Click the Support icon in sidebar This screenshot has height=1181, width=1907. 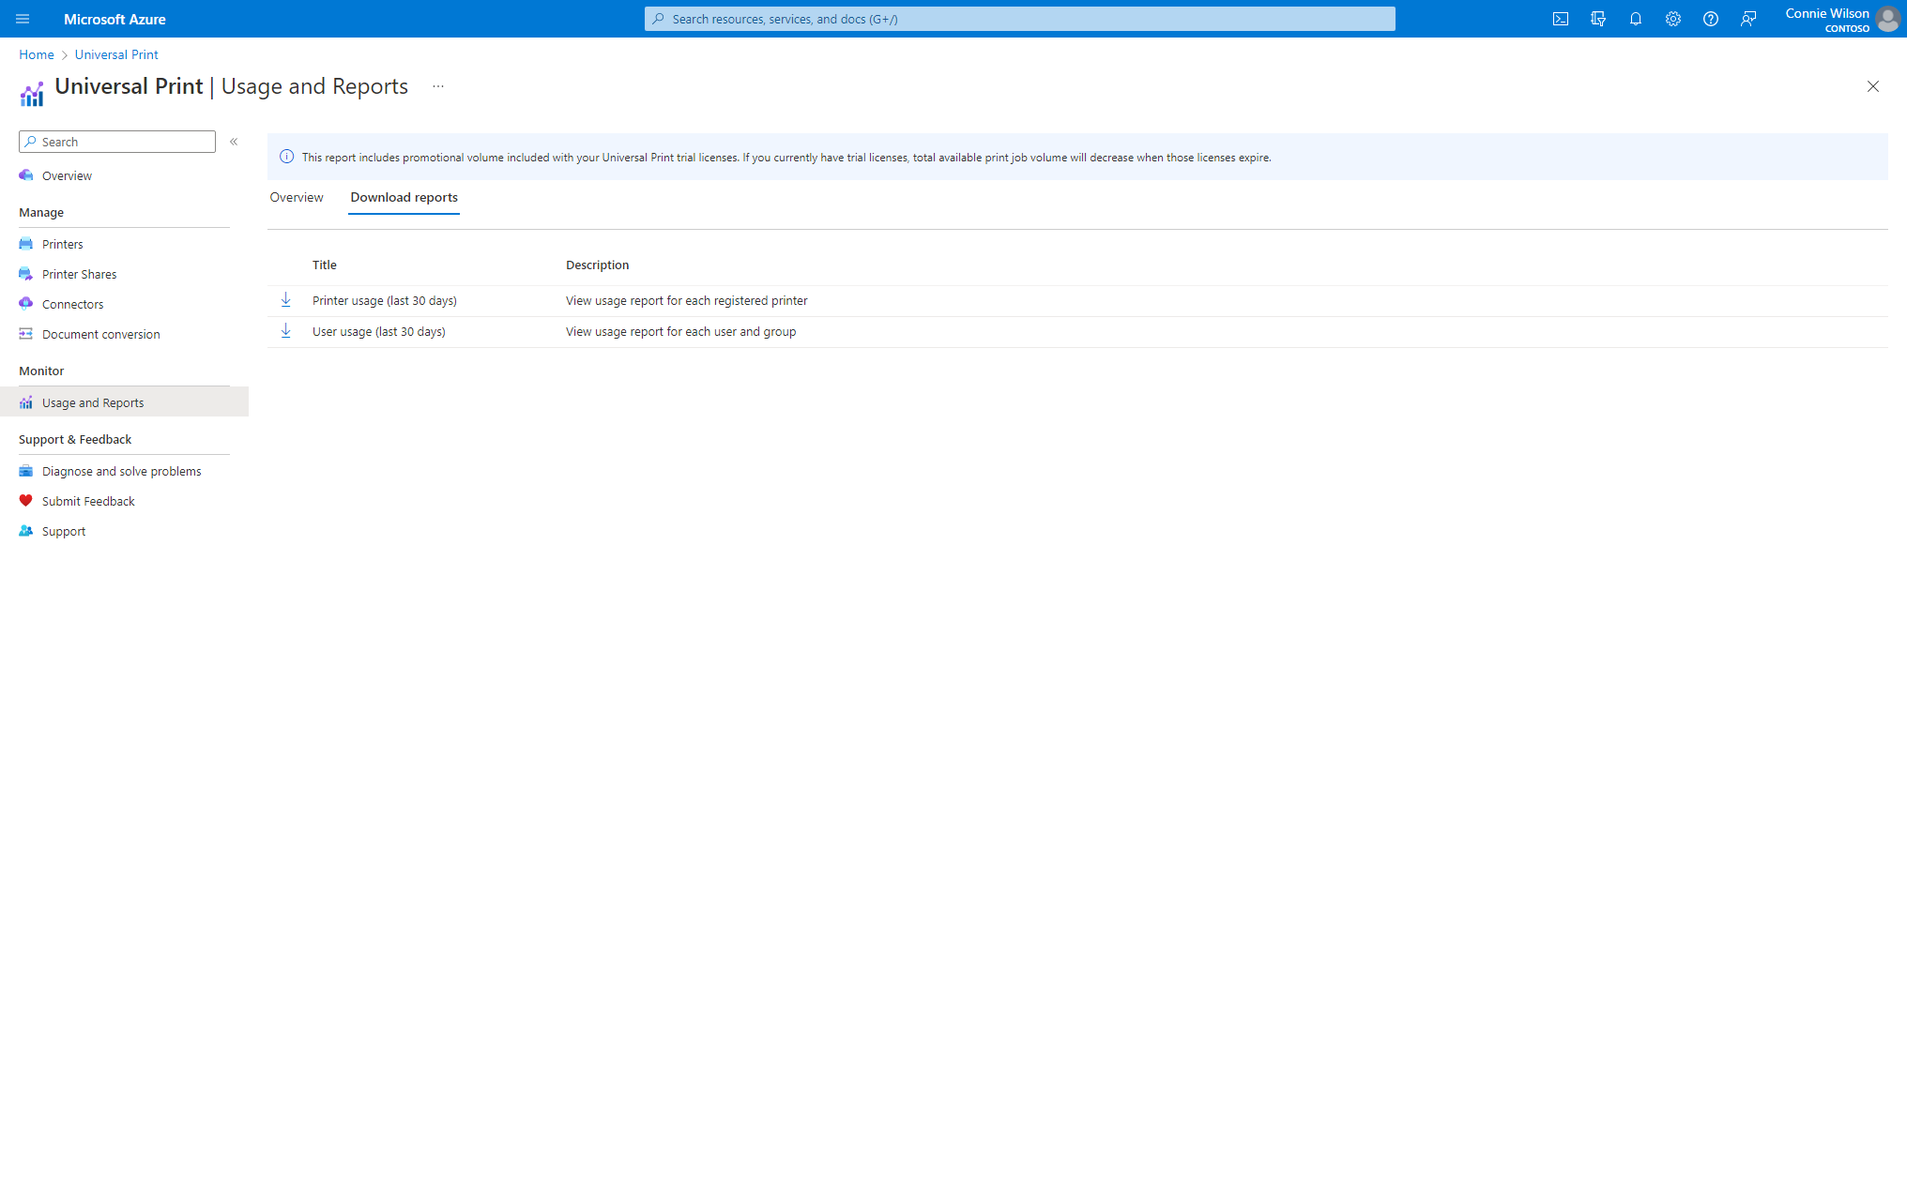pyautogui.click(x=26, y=531)
